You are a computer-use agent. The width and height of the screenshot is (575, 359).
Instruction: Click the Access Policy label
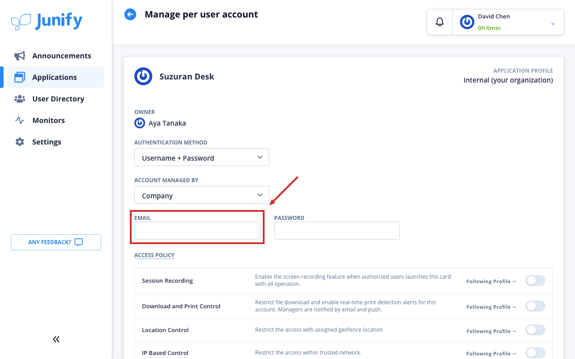point(155,255)
